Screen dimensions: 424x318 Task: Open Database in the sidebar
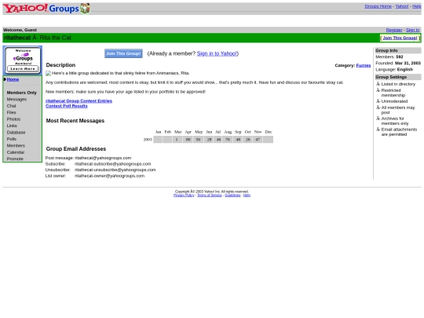16,133
